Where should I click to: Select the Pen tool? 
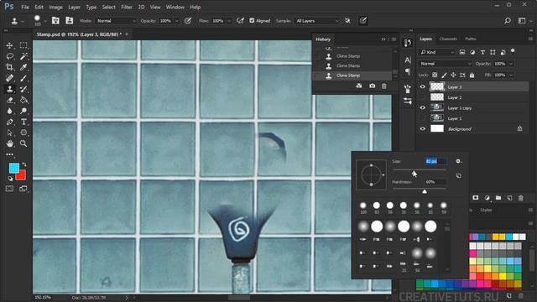[9, 122]
